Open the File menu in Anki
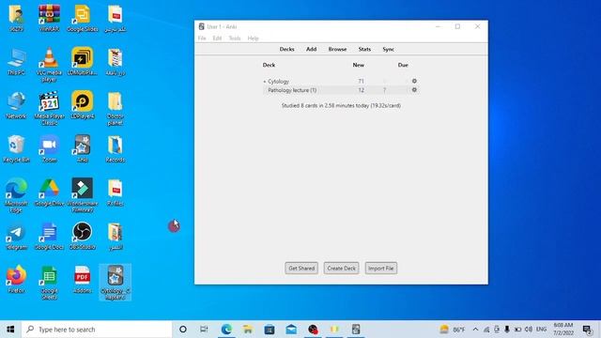This screenshot has width=601, height=338. pos(202,38)
